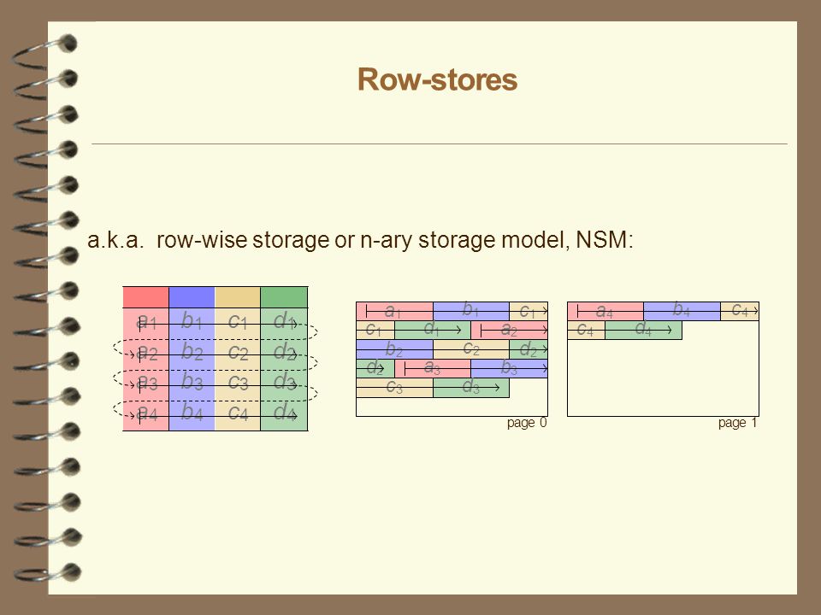Select cell a1 in the table
The image size is (821, 615).
[x=146, y=321]
